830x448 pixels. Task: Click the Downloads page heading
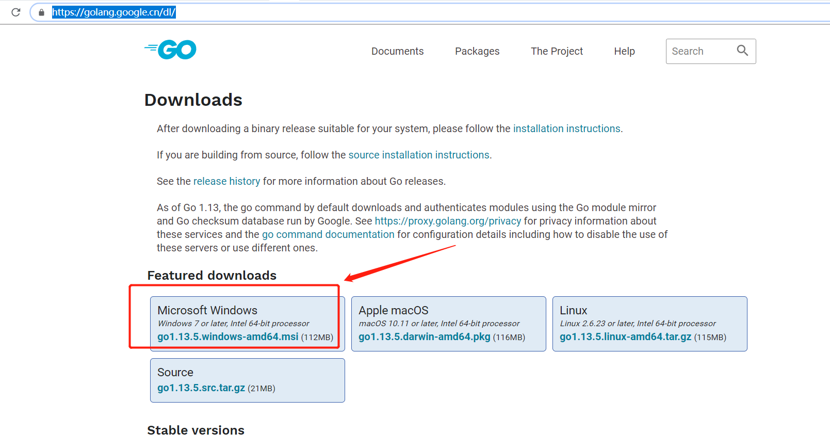[x=193, y=100]
